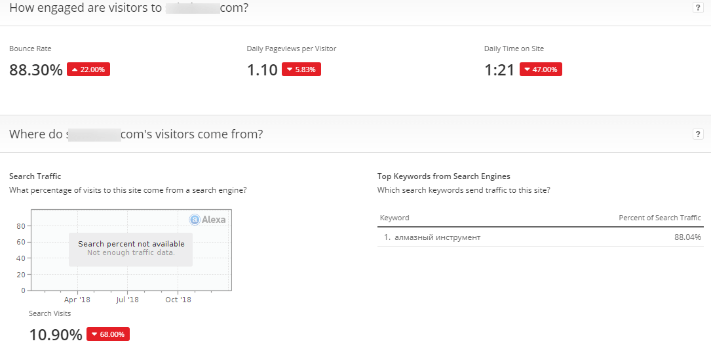The image size is (711, 356).
Task: Click the Percent of Search Traffic header
Action: pyautogui.click(x=659, y=218)
